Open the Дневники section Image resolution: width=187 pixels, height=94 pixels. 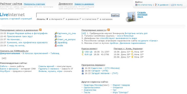[66, 4]
